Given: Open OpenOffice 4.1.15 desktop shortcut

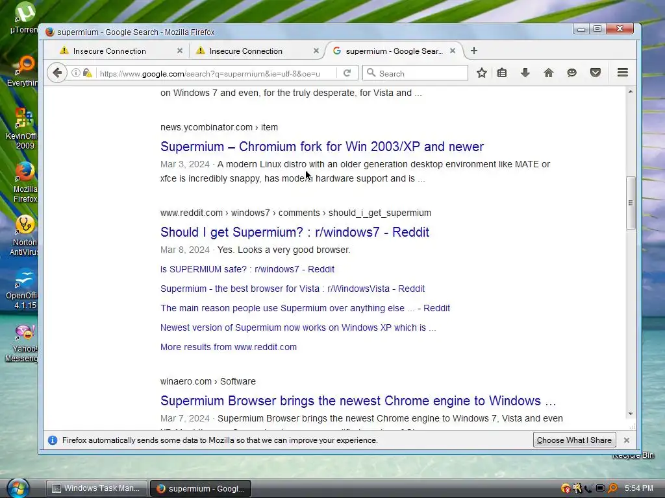Looking at the screenshot, I should pos(22,289).
